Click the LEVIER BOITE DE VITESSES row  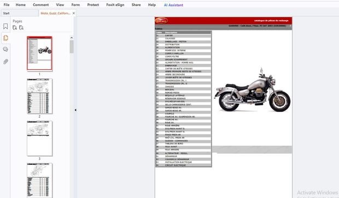tap(183, 77)
